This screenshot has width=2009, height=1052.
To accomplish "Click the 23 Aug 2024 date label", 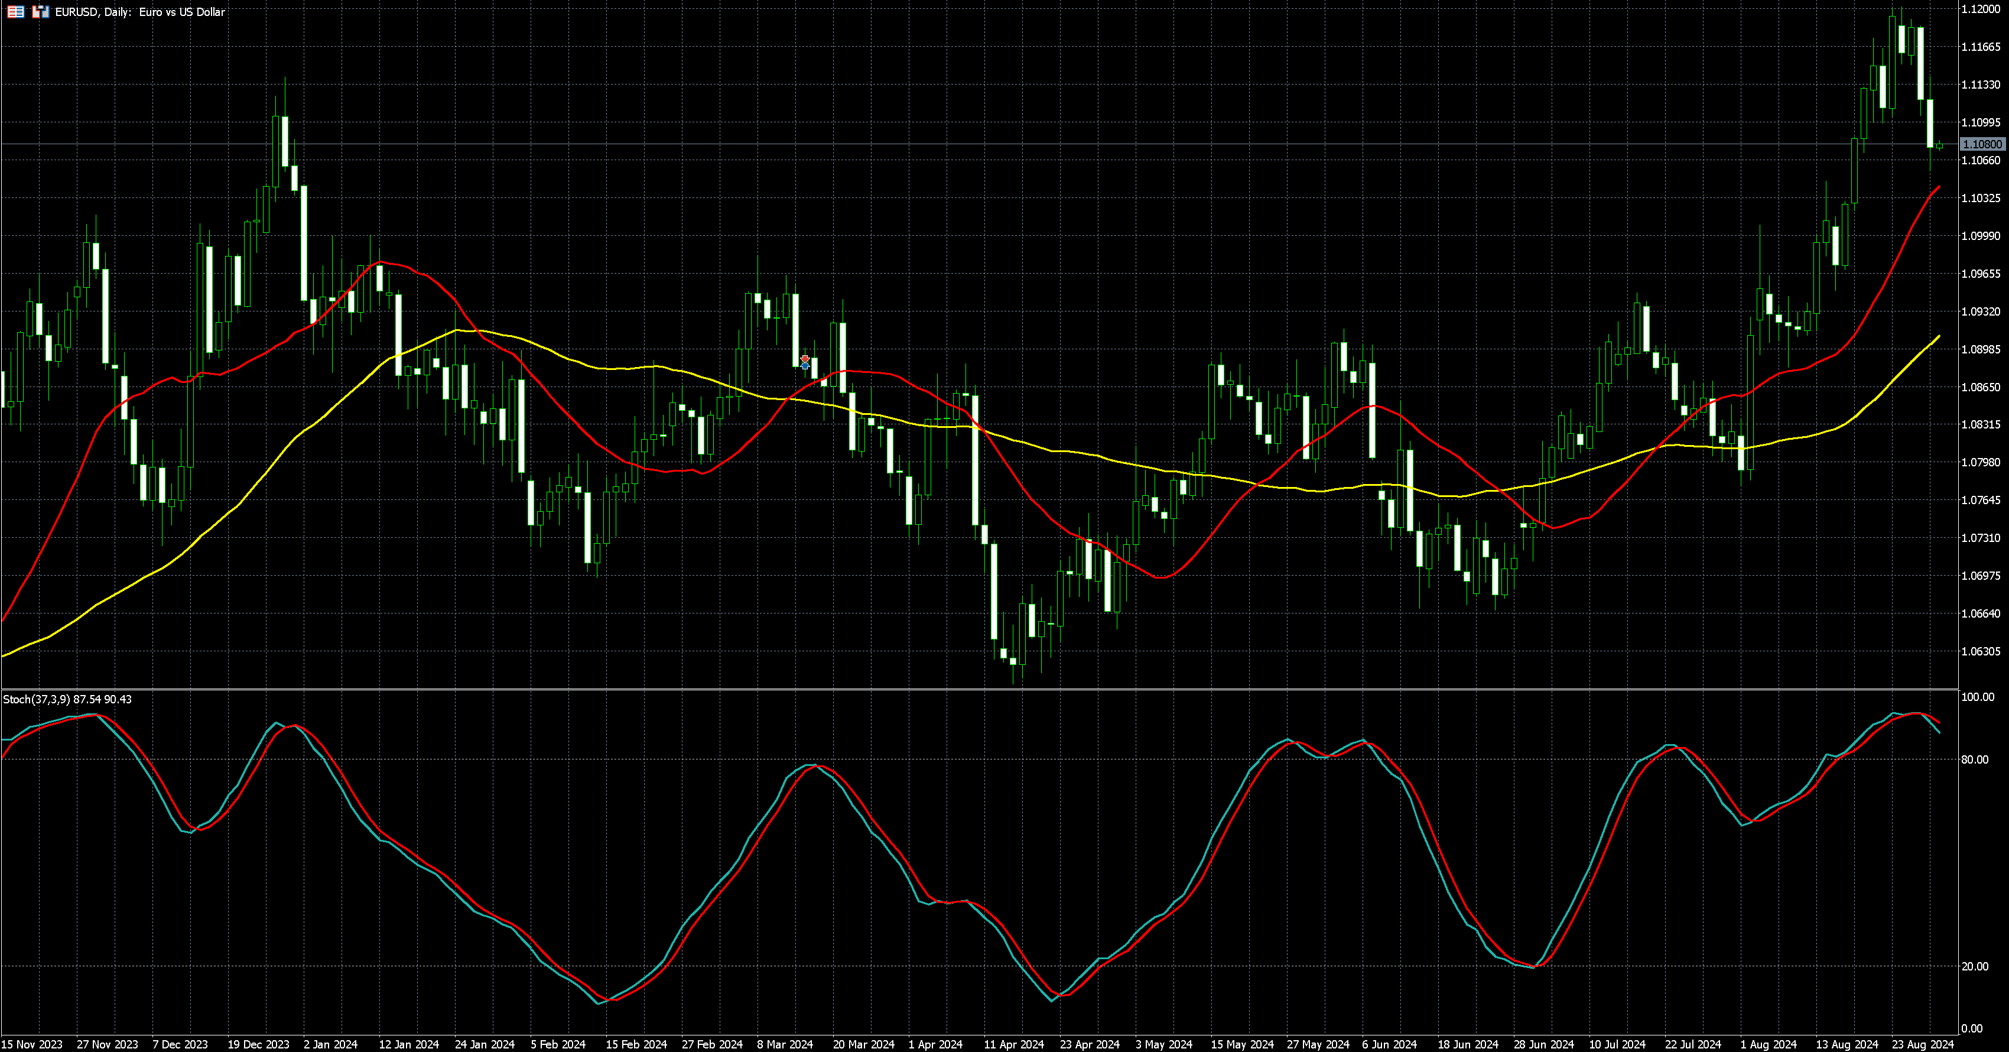I will (1922, 1044).
